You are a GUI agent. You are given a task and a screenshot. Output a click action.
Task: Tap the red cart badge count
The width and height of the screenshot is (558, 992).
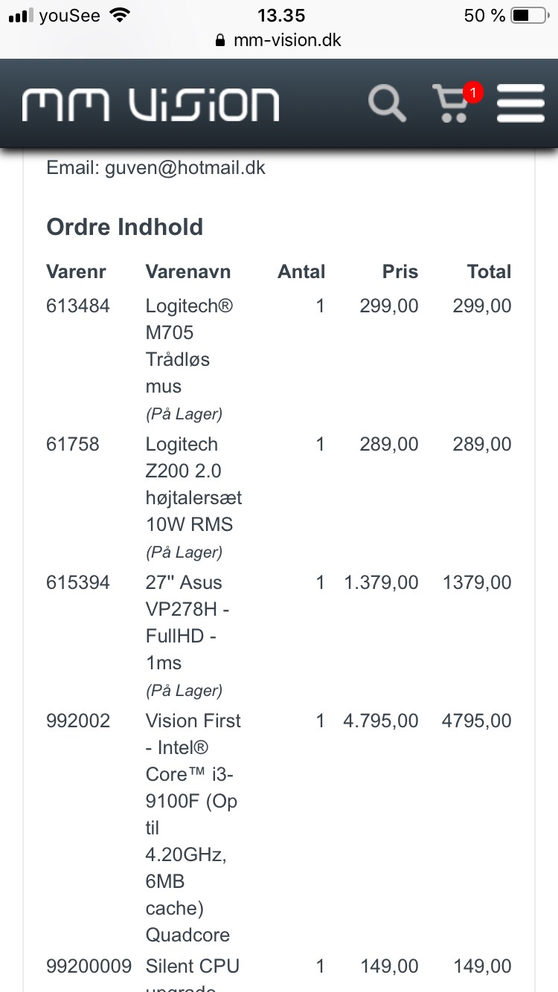(x=473, y=93)
